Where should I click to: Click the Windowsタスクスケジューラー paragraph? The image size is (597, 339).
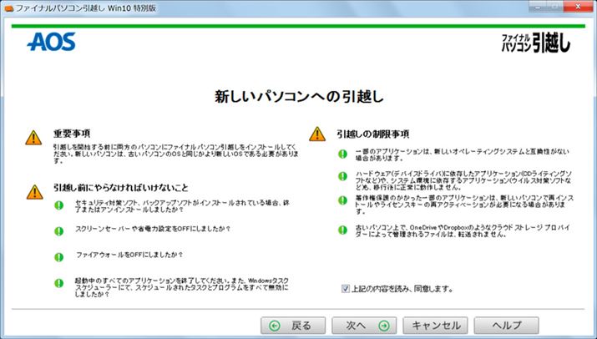click(182, 287)
